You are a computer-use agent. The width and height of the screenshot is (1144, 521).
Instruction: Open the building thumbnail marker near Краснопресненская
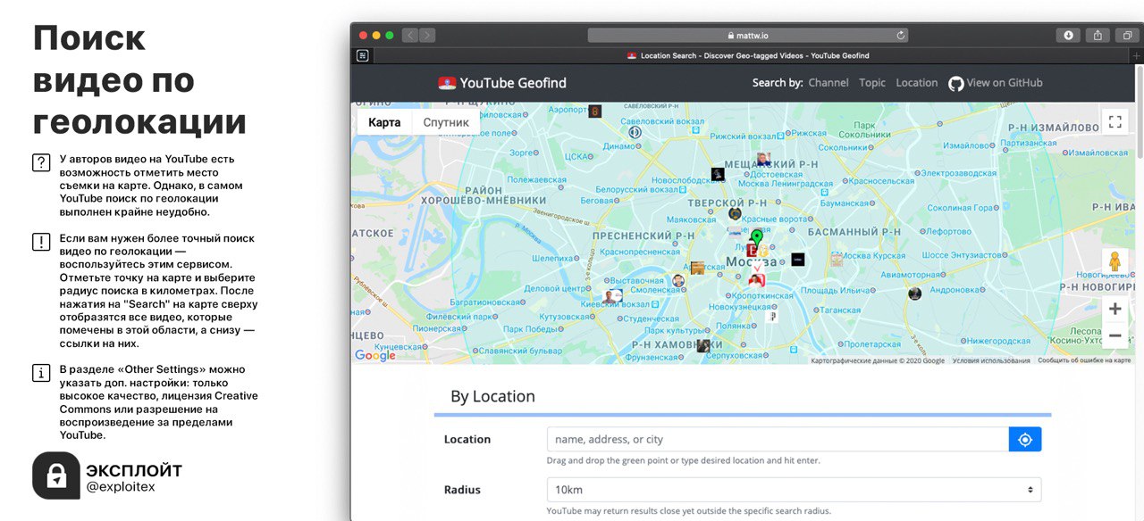pos(697,268)
